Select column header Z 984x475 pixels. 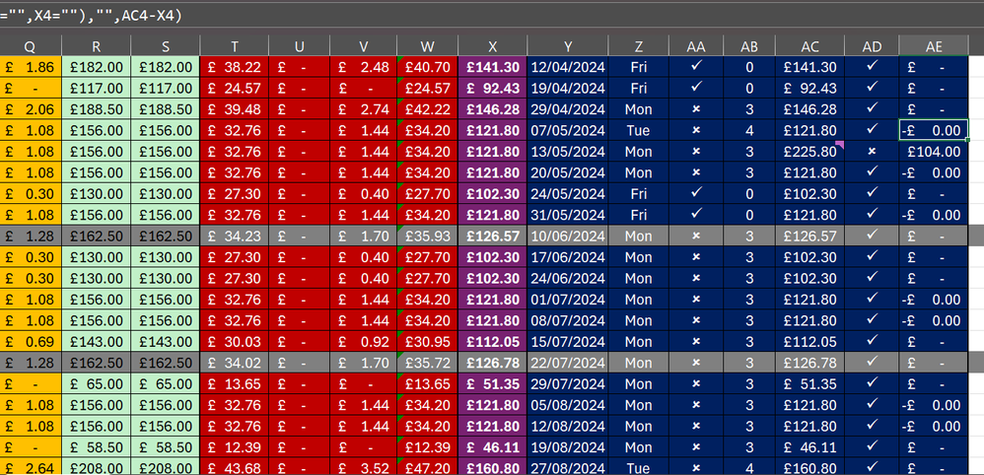coord(638,46)
